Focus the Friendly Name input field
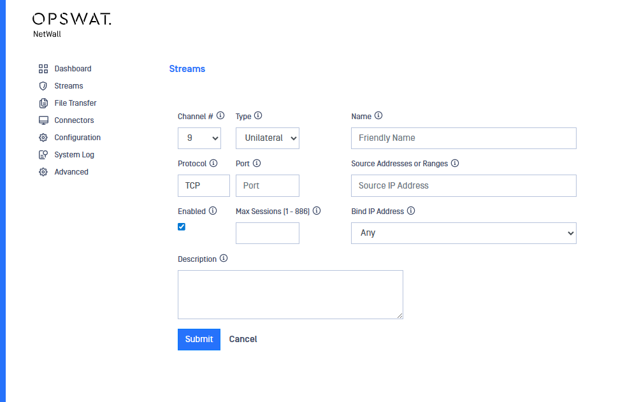The height and width of the screenshot is (402, 618). coord(463,138)
